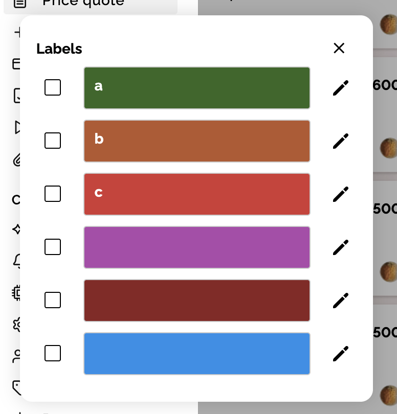Select the brown label b swatch

(197, 141)
